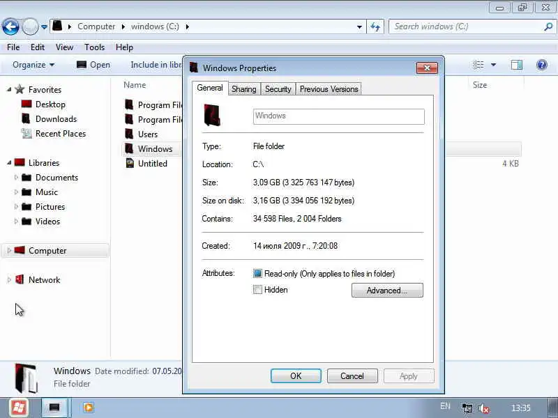Switch to the General tab
This screenshot has height=418, width=558.
click(x=210, y=88)
